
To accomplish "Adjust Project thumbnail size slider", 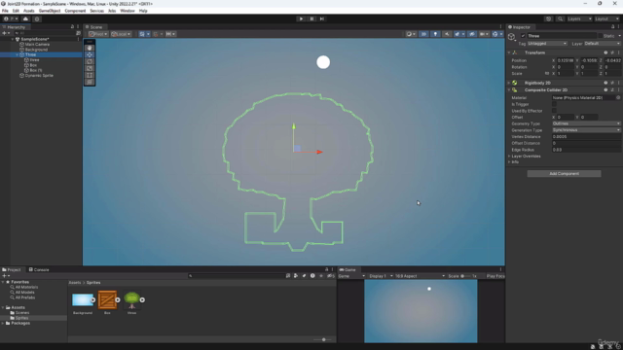I will tap(324, 339).
